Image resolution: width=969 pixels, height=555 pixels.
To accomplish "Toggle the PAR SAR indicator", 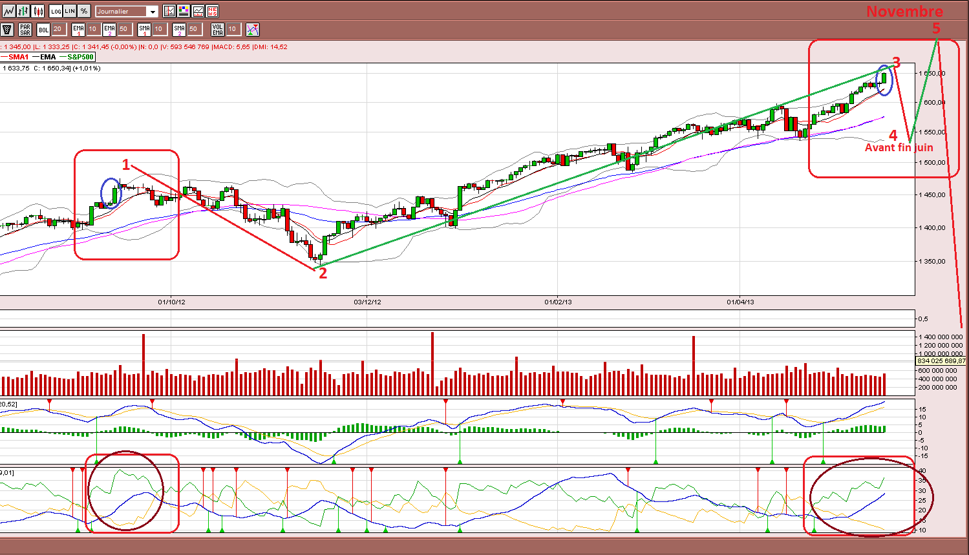I will click(25, 30).
